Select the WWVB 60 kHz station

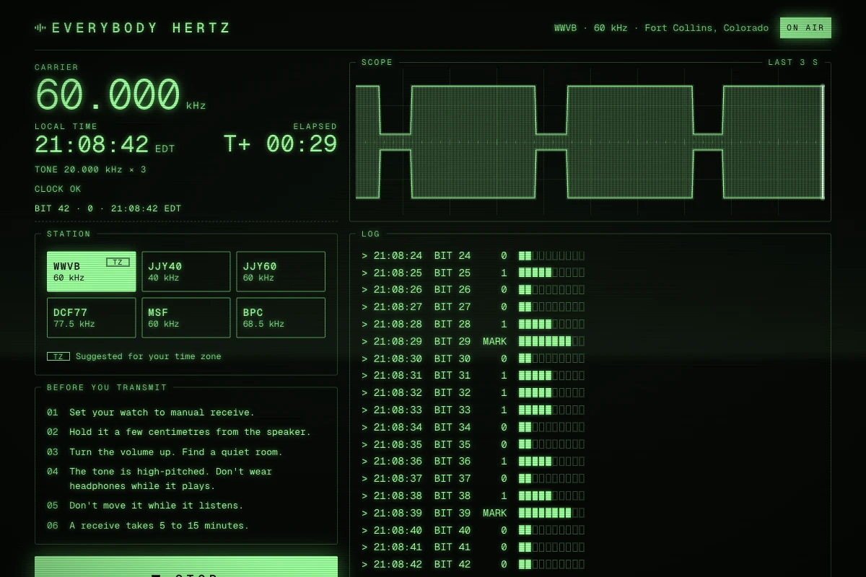92,272
